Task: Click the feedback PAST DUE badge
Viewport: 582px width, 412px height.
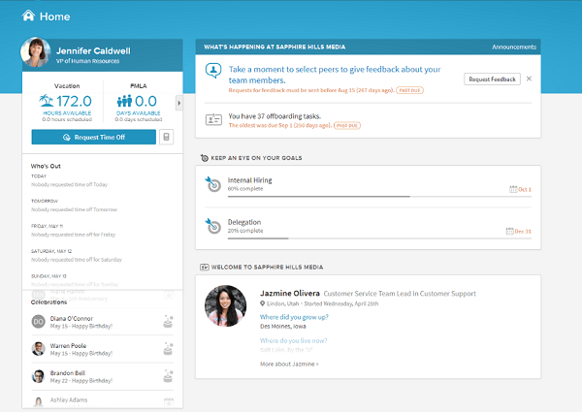Action: pyautogui.click(x=409, y=90)
